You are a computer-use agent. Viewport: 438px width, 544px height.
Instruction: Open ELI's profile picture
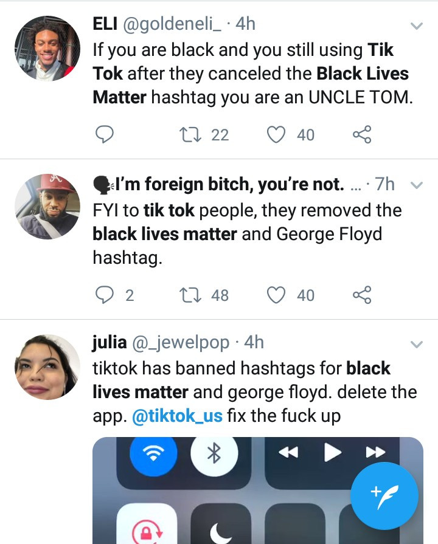(47, 49)
